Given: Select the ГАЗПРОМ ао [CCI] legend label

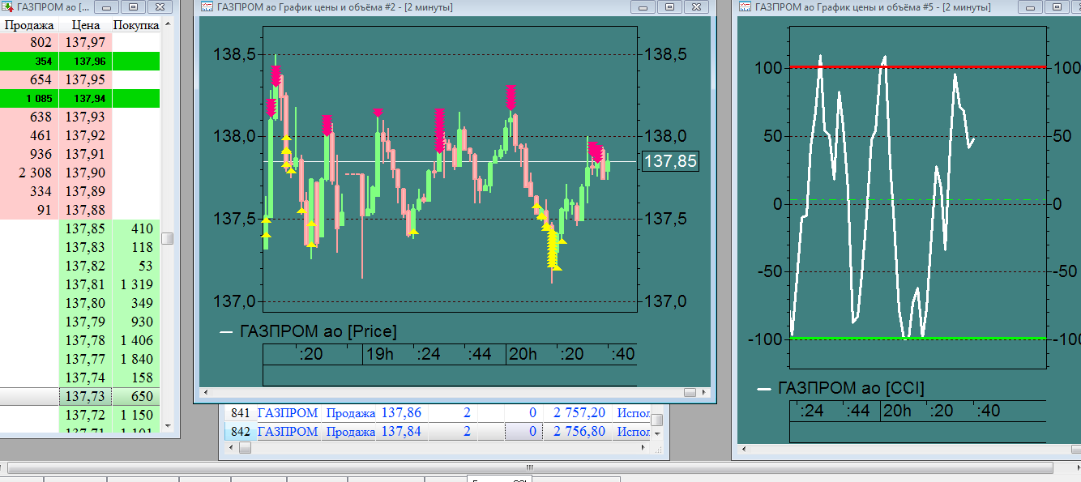Looking at the screenshot, I should point(851,388).
